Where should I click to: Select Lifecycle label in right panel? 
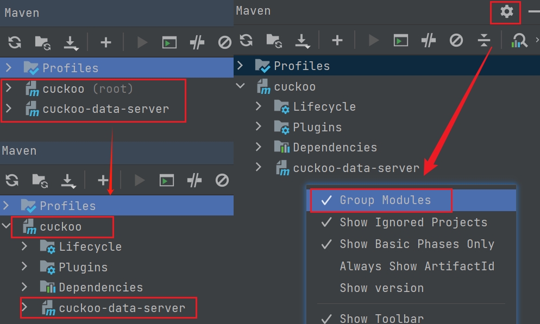(324, 106)
